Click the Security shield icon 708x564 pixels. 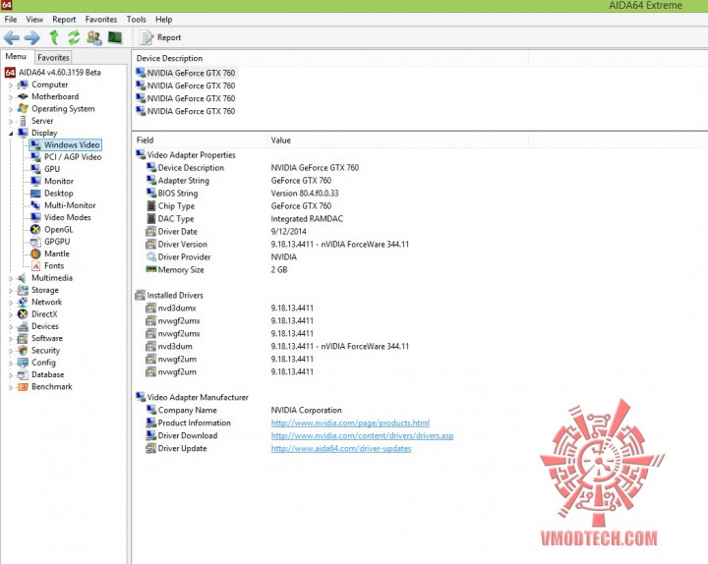23,350
